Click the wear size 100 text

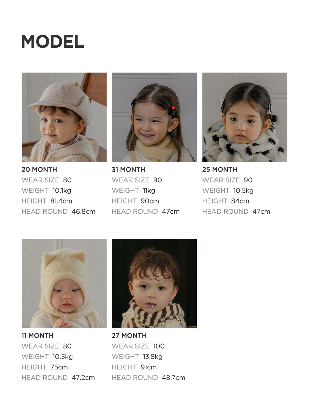tap(138, 346)
